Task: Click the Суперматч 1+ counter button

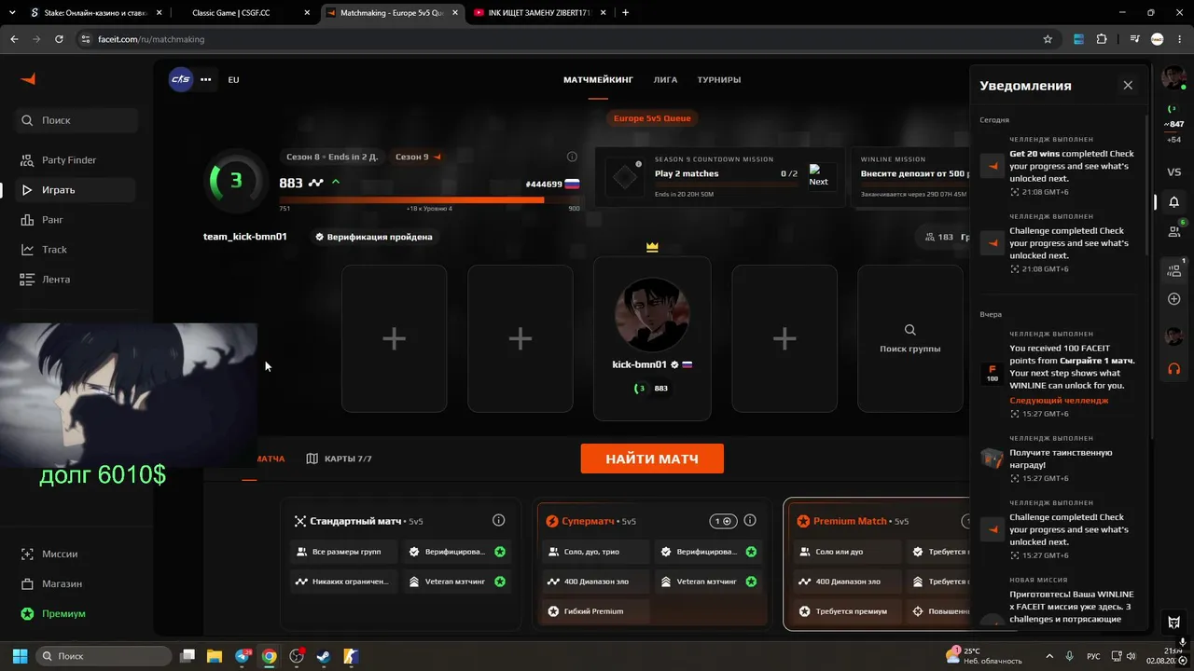Action: 722,521
